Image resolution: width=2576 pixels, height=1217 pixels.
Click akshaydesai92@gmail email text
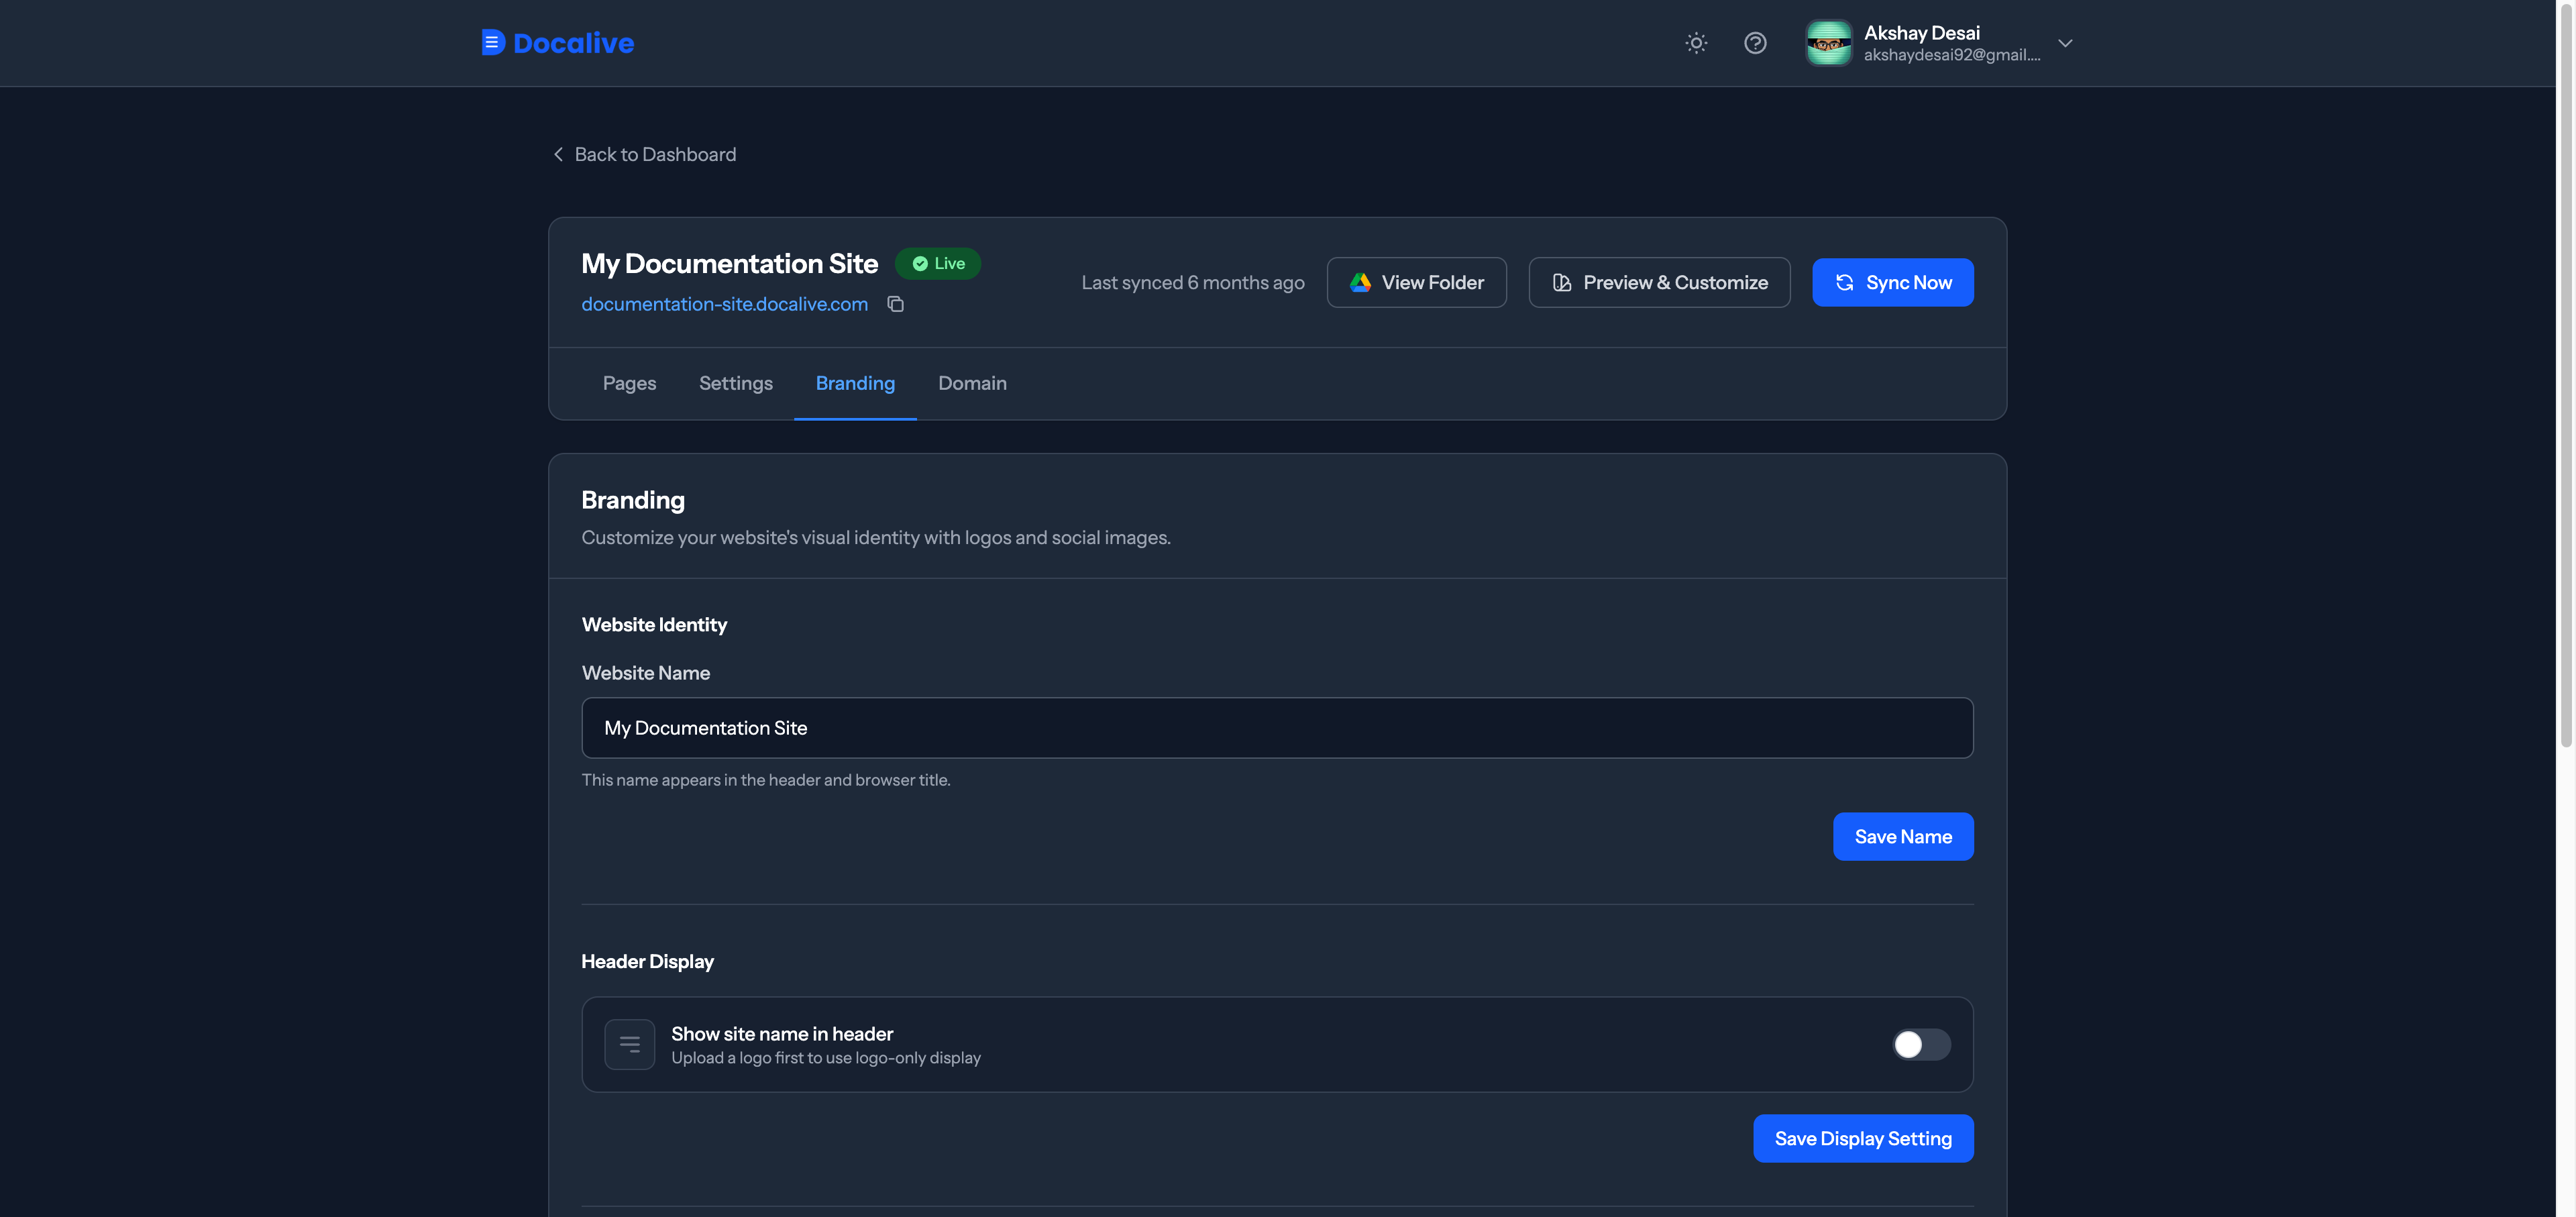pyautogui.click(x=1951, y=55)
